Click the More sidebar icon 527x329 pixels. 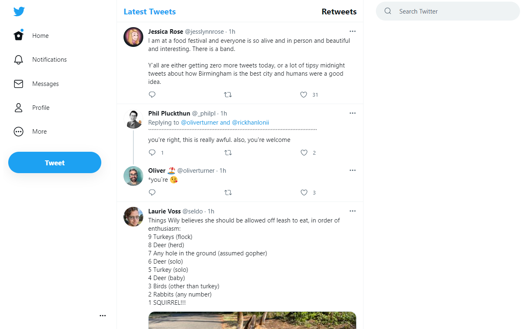pos(19,132)
